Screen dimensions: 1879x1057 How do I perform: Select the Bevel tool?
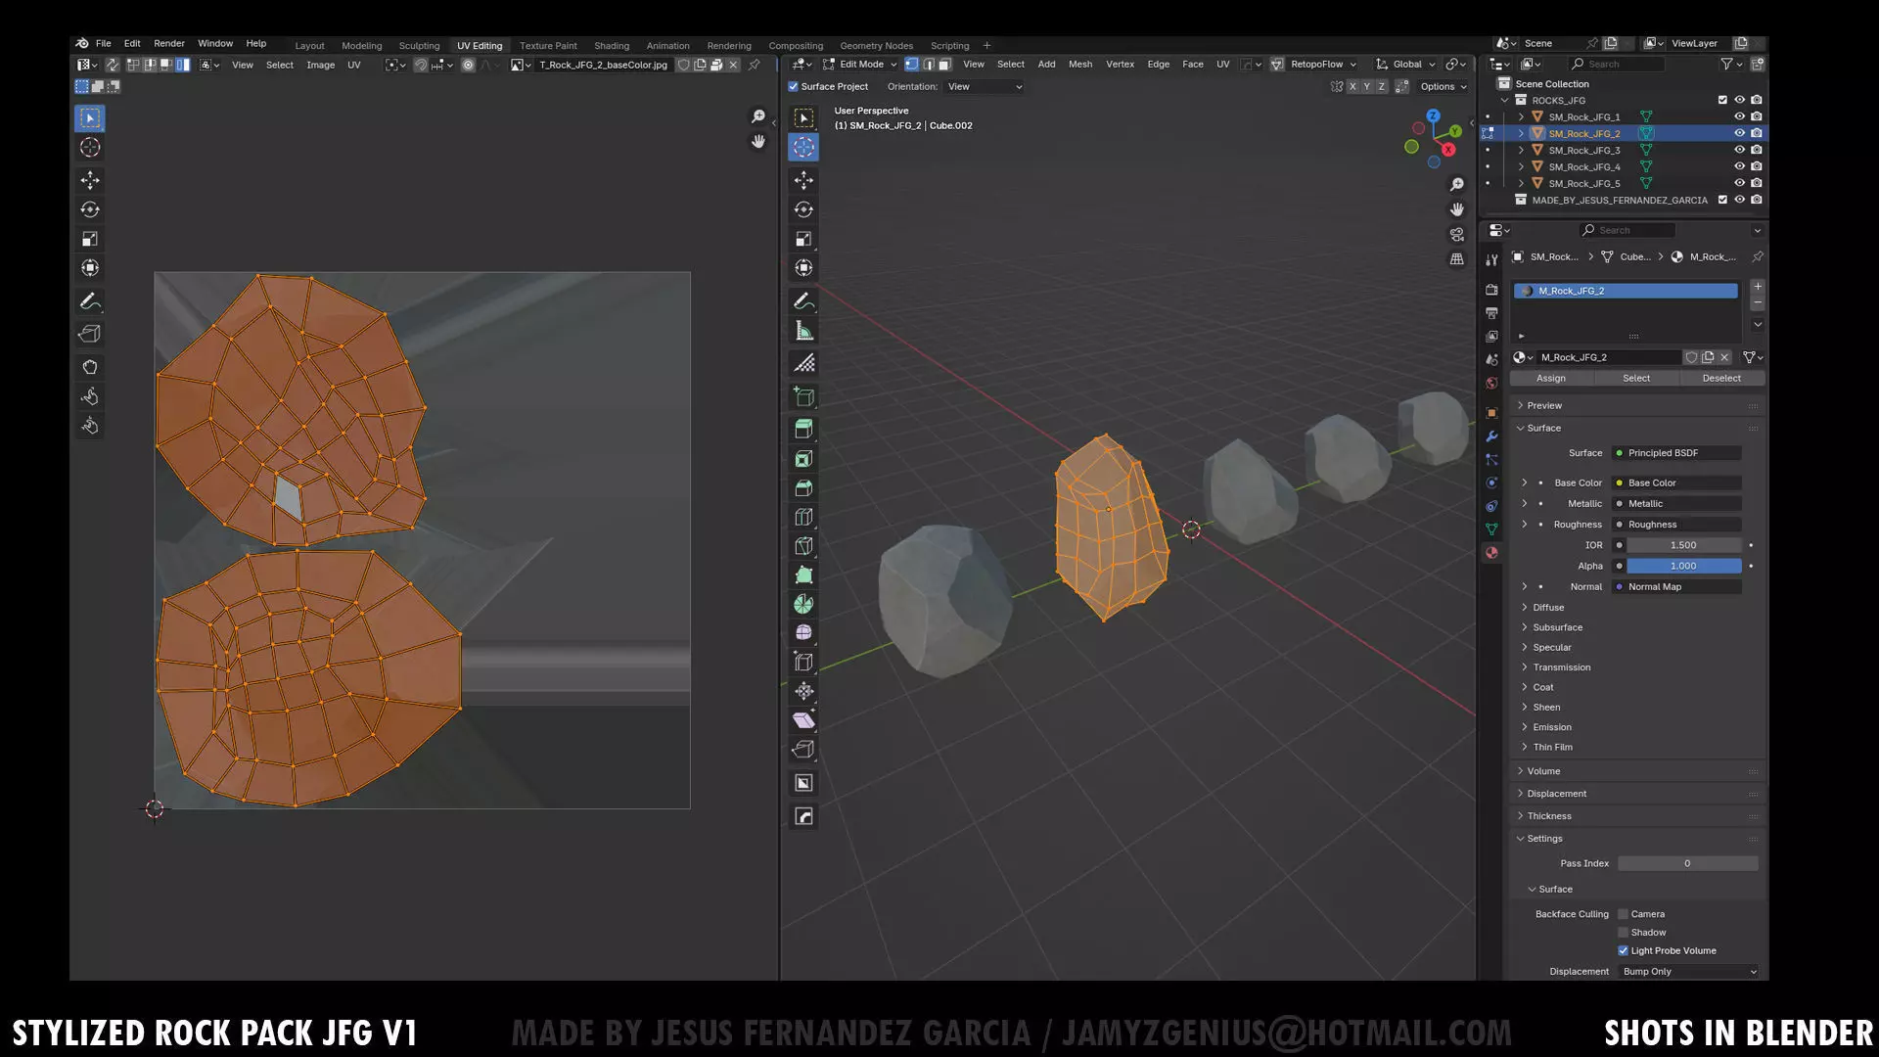coord(803,487)
